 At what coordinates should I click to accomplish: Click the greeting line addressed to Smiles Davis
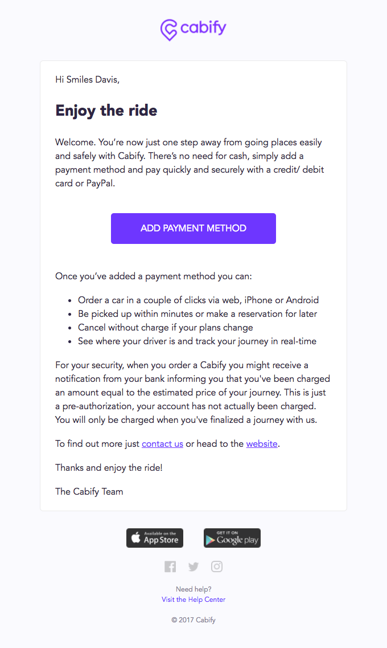(x=87, y=80)
